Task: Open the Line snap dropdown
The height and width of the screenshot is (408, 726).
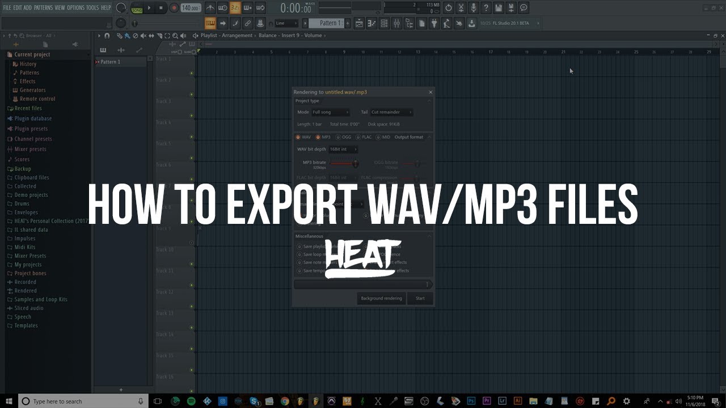Action: [286, 23]
